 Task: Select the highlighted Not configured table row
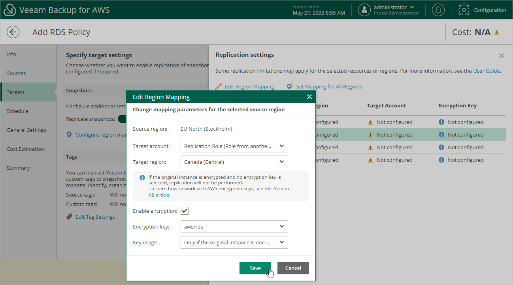395,135
